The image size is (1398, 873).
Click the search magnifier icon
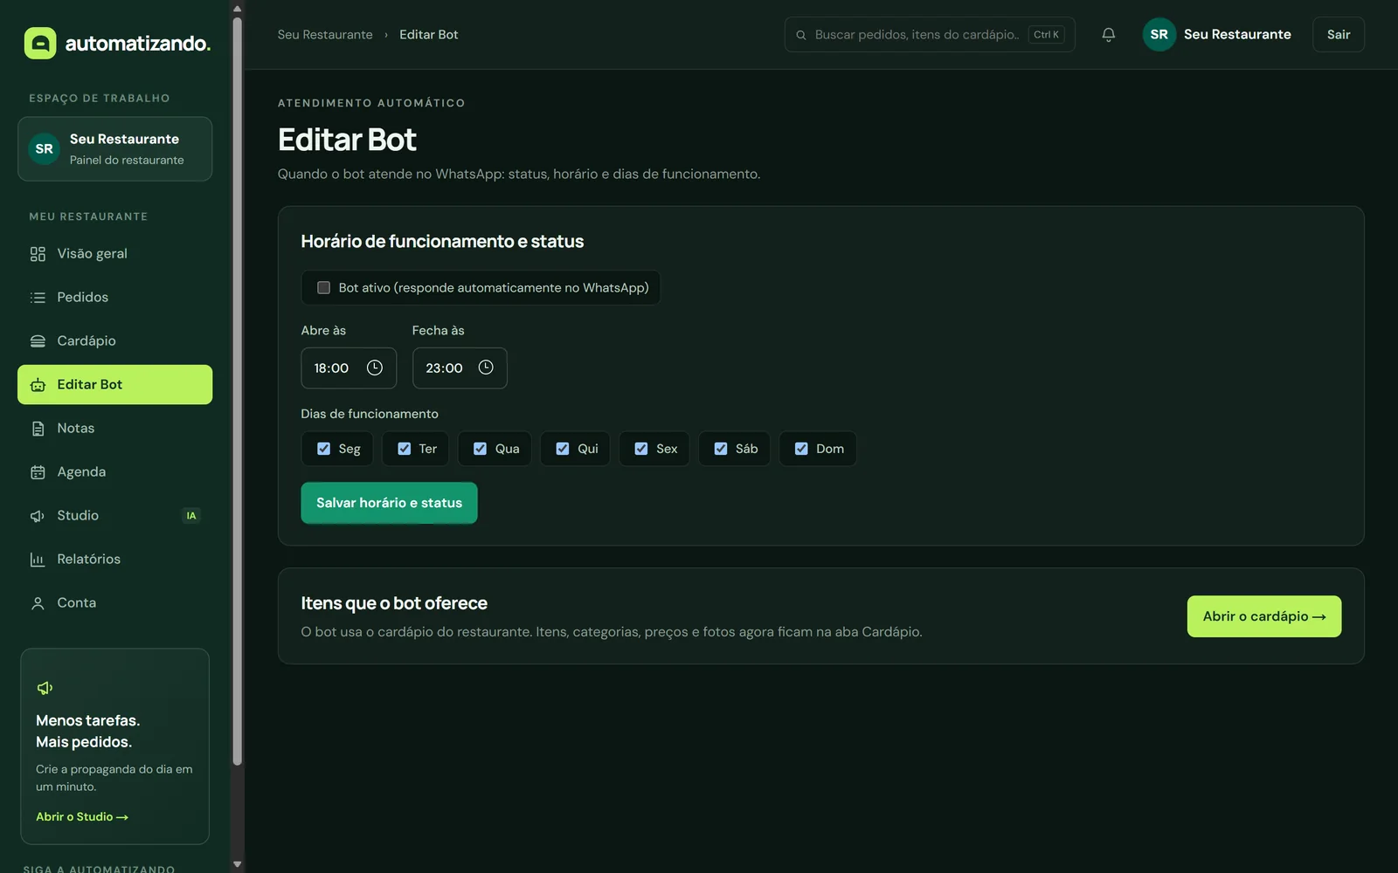coord(800,35)
